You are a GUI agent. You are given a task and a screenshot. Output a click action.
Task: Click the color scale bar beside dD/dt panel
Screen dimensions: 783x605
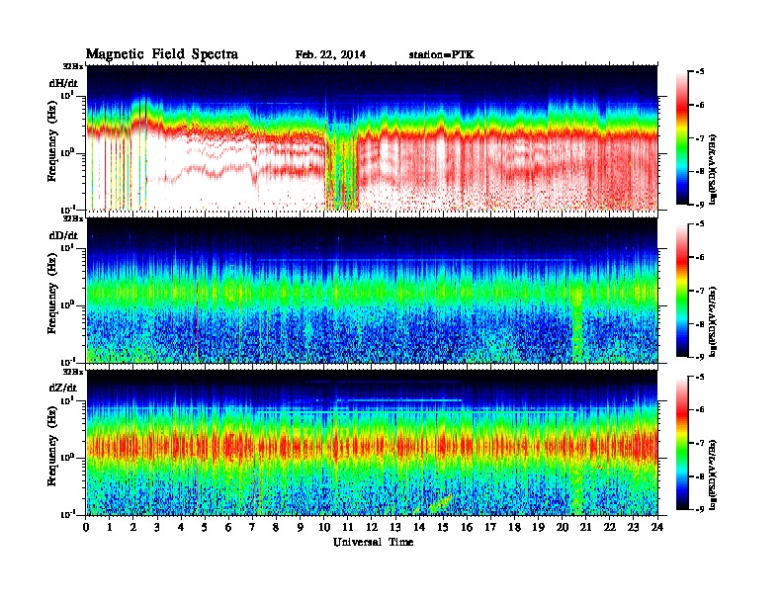(682, 290)
